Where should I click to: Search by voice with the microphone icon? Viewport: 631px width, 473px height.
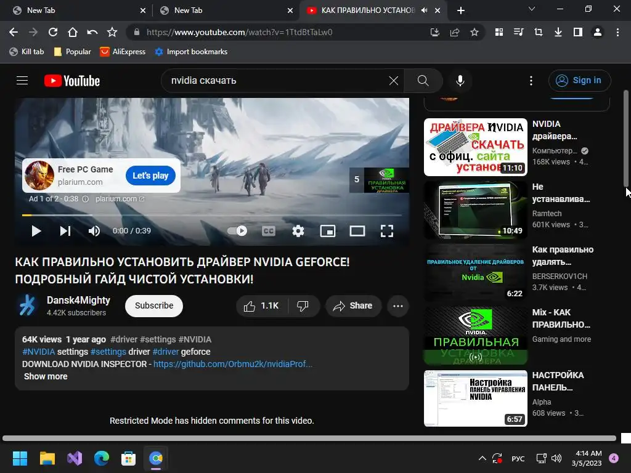(460, 81)
